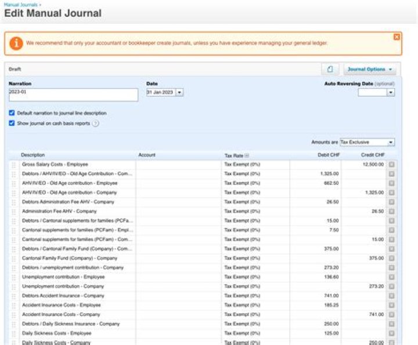Close the orange accountant warning banner
This screenshot has height=345, width=418.
tap(397, 37)
